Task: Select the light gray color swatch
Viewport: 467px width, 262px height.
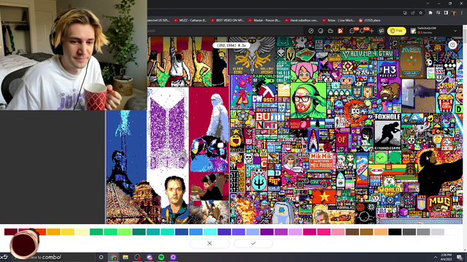Action: coord(438,231)
